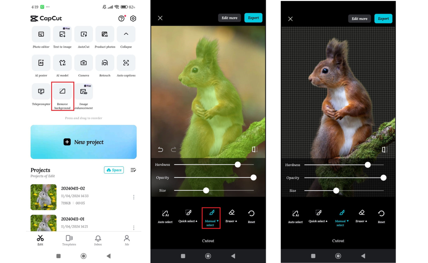The image size is (428, 263).
Task: Adjust Size slider on transparent-background screen
Action: click(344, 191)
